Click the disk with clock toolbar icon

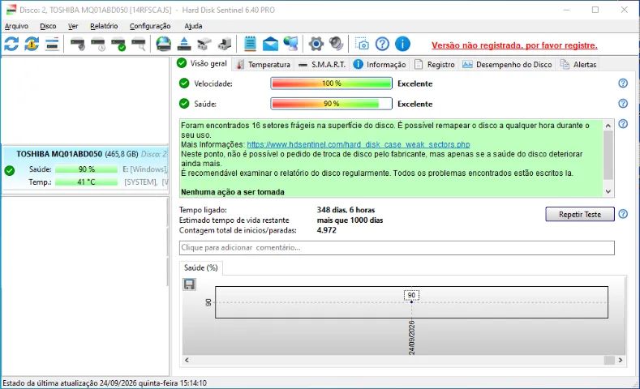[98, 44]
